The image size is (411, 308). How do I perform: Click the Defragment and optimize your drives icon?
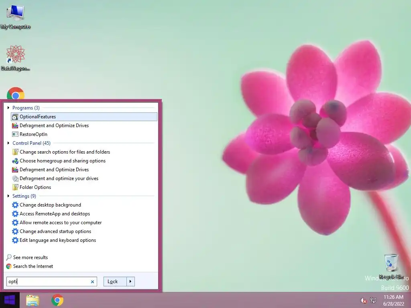[x=15, y=178]
